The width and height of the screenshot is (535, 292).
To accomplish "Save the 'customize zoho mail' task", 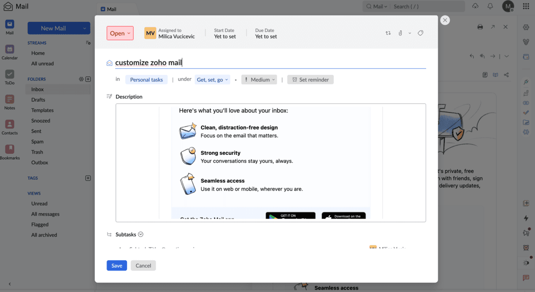I will [116, 265].
